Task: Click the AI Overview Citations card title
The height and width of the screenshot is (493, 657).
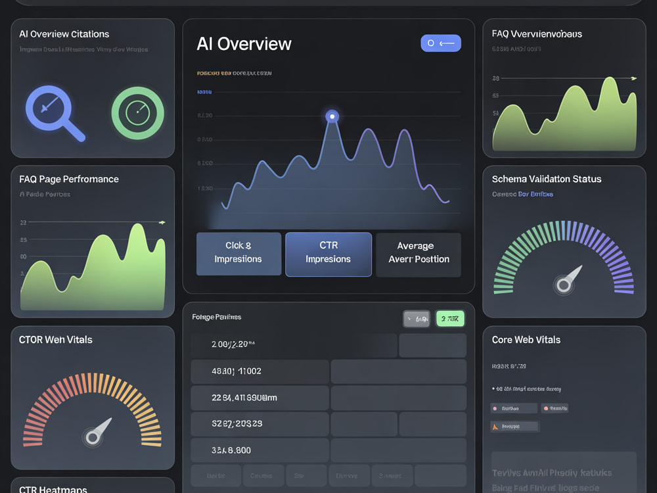Action: [64, 34]
